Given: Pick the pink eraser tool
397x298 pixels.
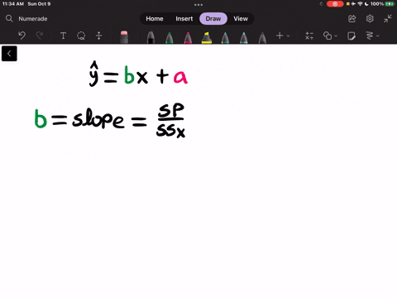Looking at the screenshot, I should 124,37.
